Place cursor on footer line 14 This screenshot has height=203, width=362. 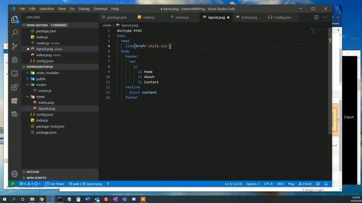tap(132, 98)
